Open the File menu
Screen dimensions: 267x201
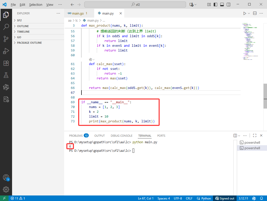click(x=13, y=5)
